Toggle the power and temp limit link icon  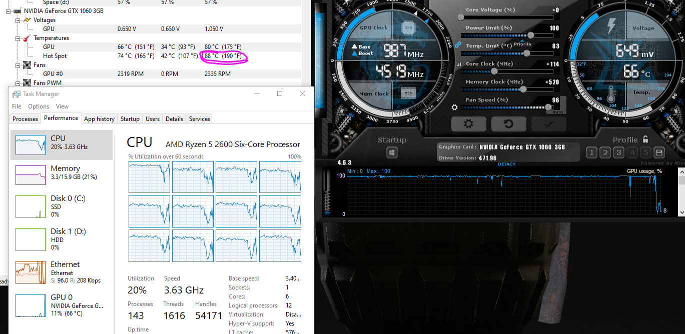point(457,44)
